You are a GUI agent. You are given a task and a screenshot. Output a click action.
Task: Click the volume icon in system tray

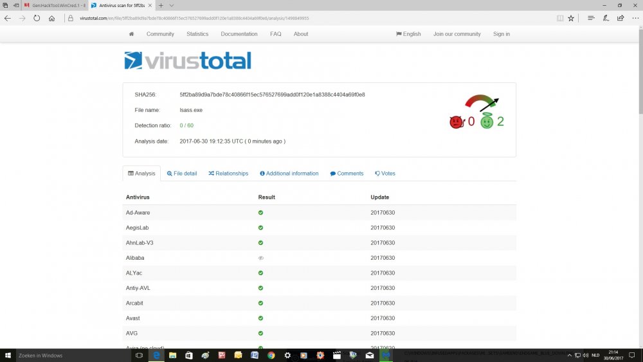click(586, 356)
